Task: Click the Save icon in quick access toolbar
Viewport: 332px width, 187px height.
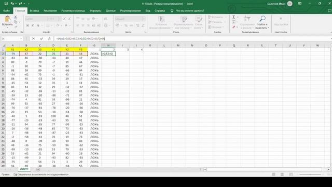Action: [6, 4]
